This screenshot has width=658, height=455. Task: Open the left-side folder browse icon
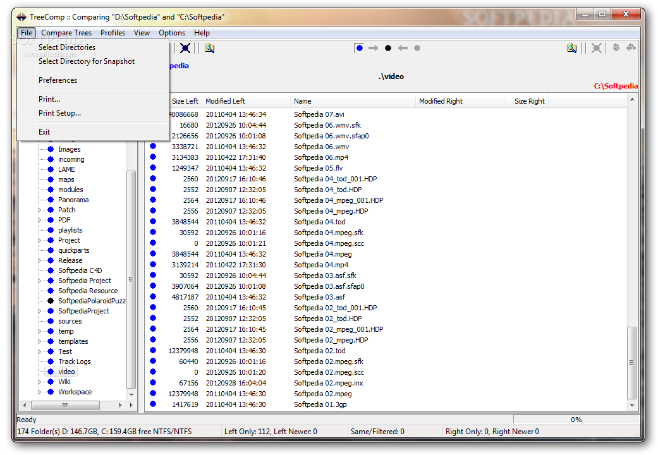[x=209, y=48]
